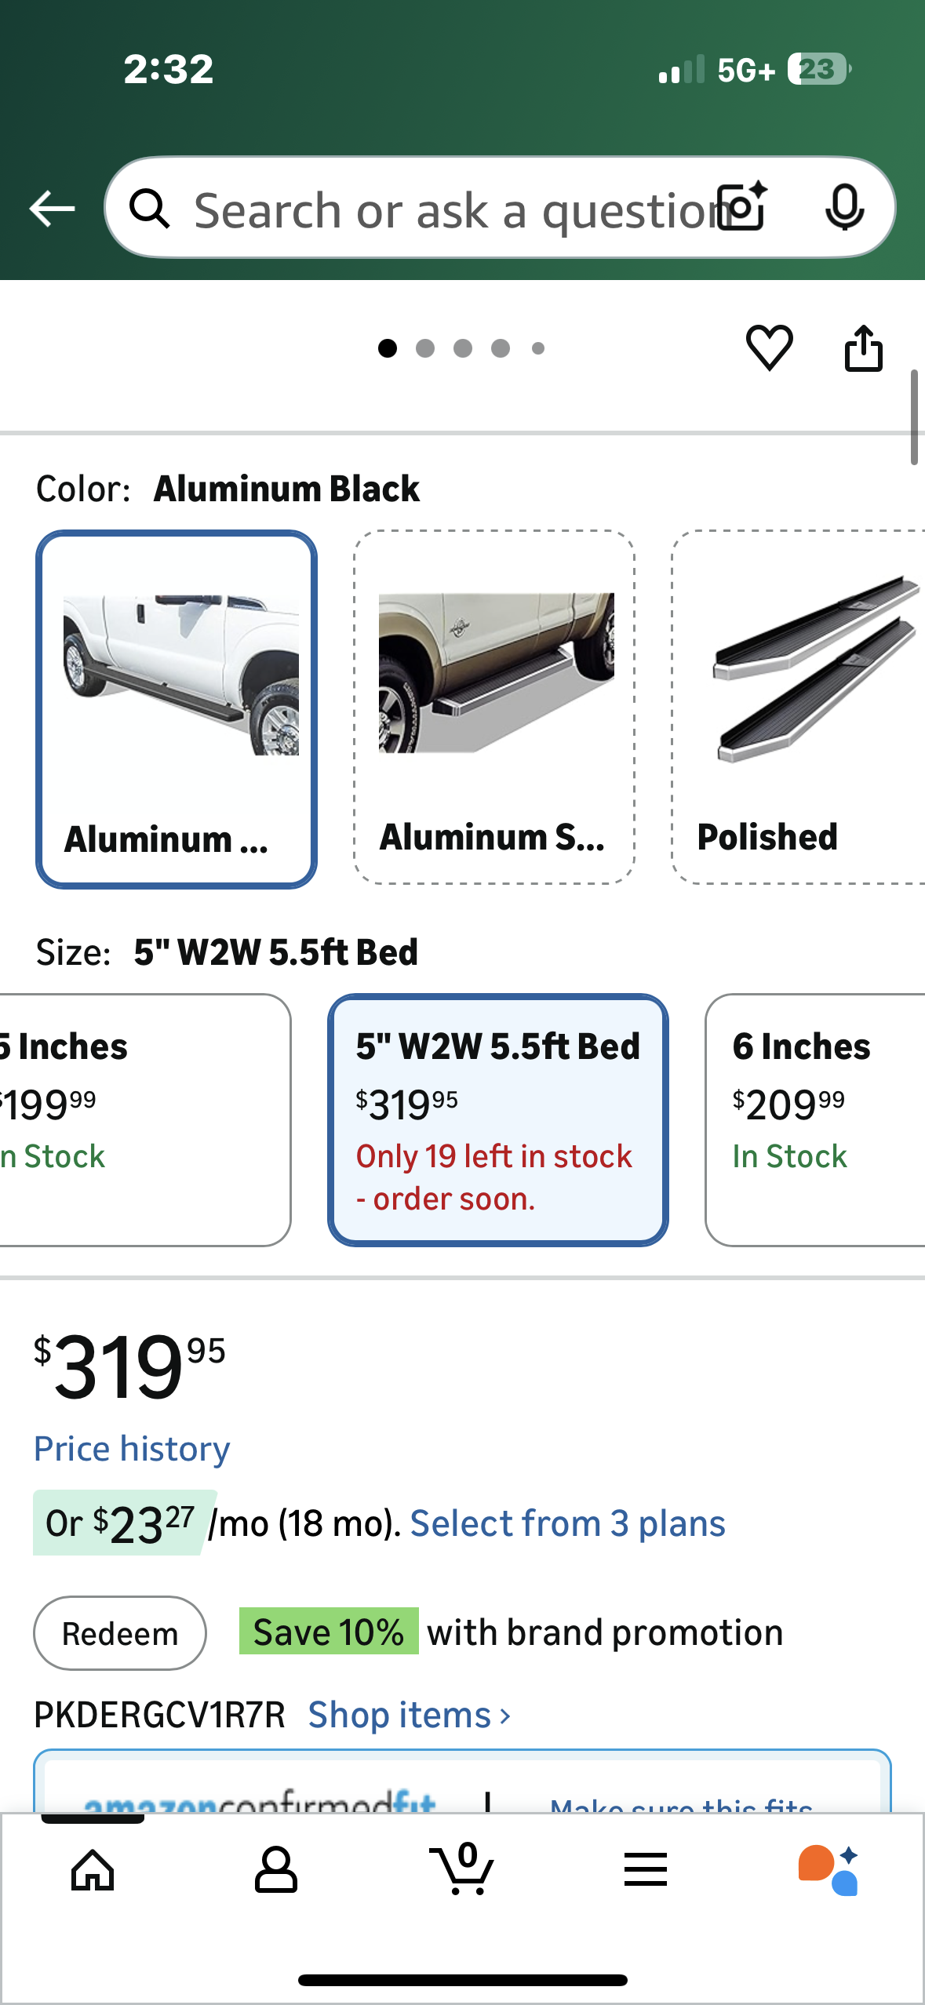Image resolution: width=925 pixels, height=2005 pixels.
Task: Tap the search bar to ask a question
Action: tap(439, 207)
